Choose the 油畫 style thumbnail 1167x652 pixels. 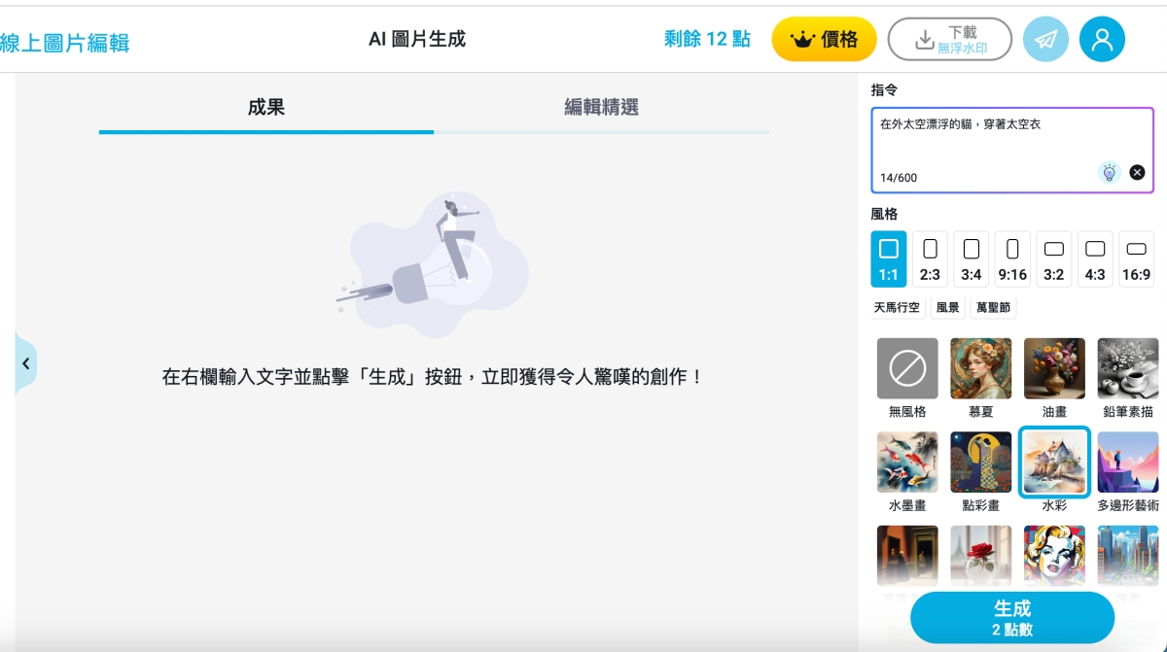pos(1054,368)
